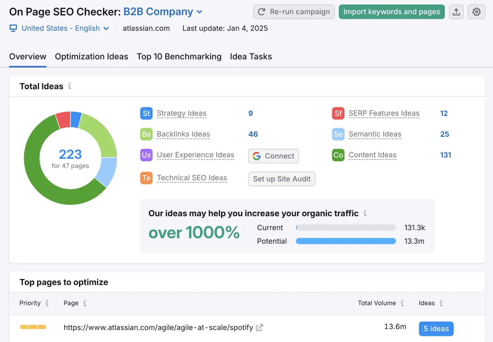This screenshot has height=342, width=493.
Task: Open the United States - English location dropdown
Action: coord(106,28)
